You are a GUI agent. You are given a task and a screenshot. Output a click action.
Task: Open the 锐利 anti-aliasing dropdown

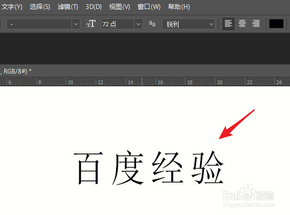coord(189,24)
